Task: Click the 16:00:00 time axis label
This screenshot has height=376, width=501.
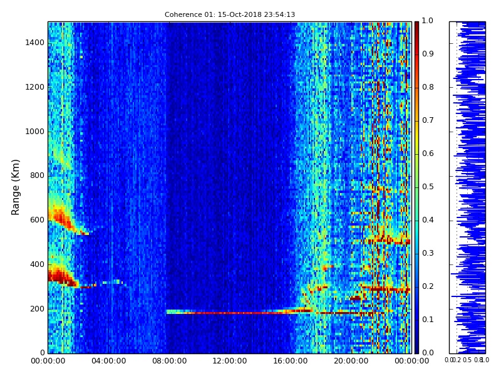Action: tap(291, 361)
